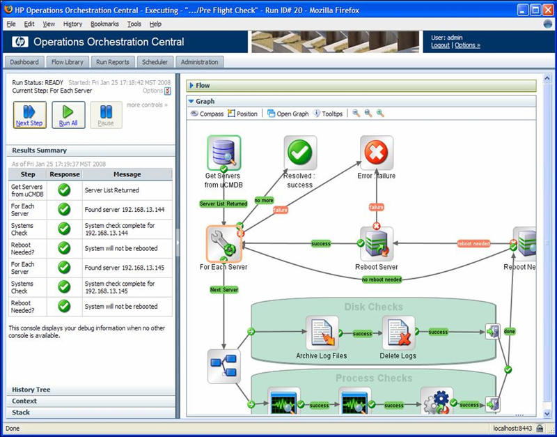Expand more controls » in run panel

pyautogui.click(x=147, y=105)
